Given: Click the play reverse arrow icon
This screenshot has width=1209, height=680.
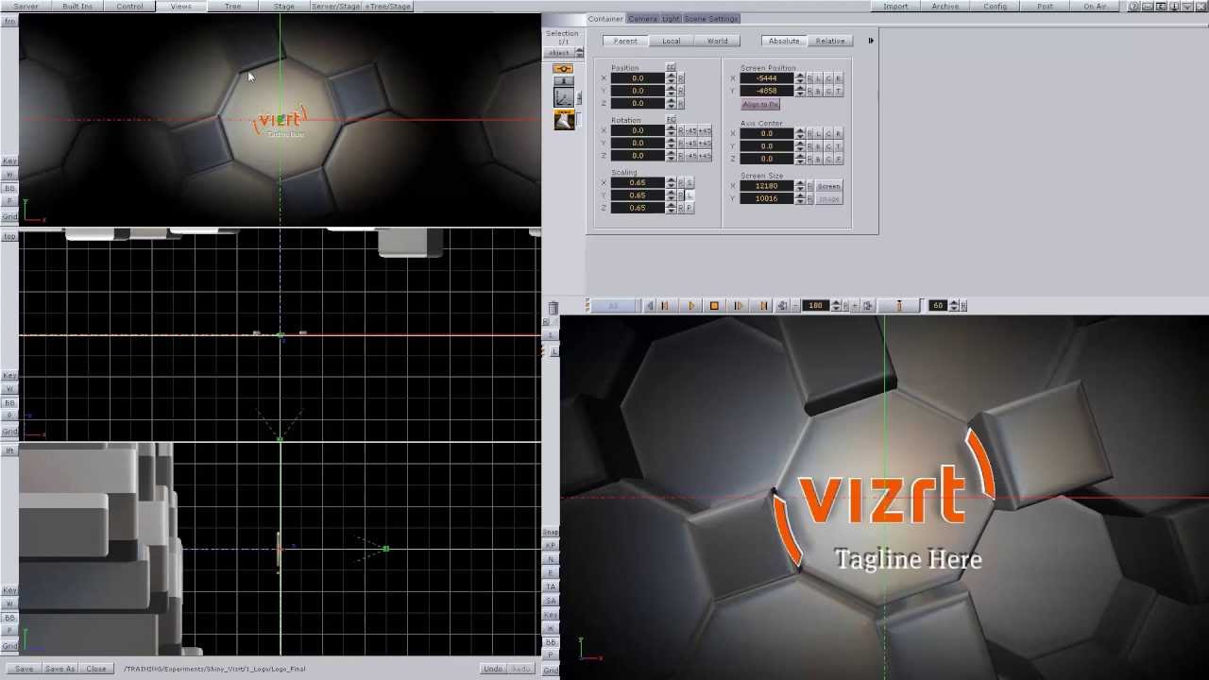Looking at the screenshot, I should [x=649, y=306].
